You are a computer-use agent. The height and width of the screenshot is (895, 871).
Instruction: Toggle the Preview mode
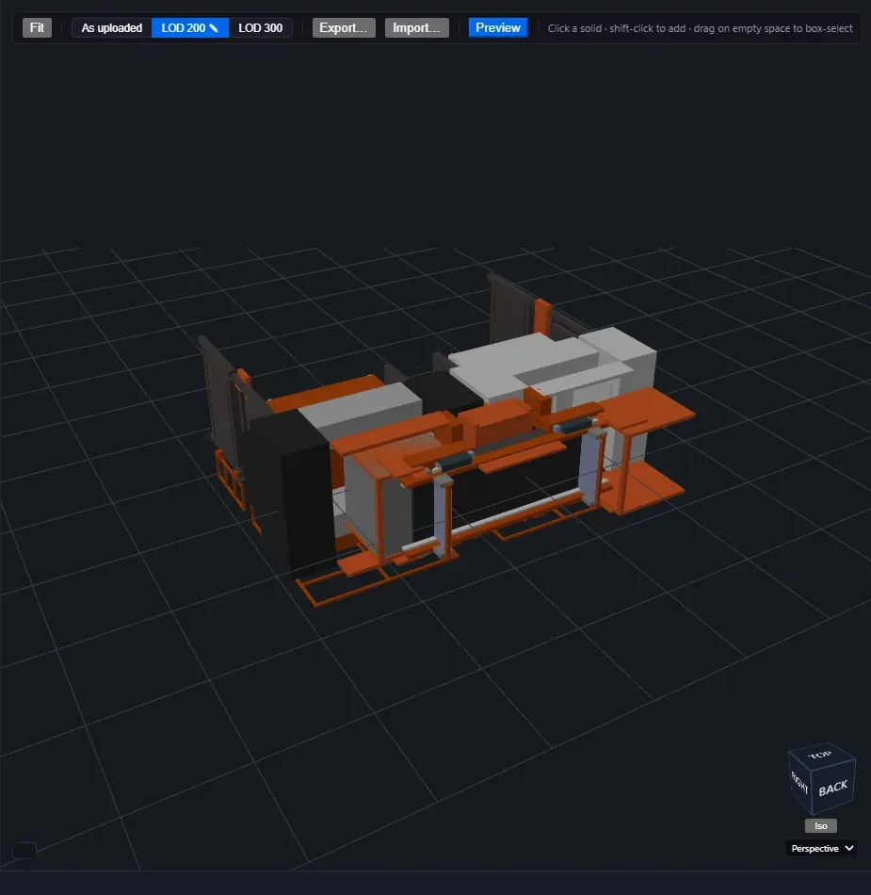498,28
